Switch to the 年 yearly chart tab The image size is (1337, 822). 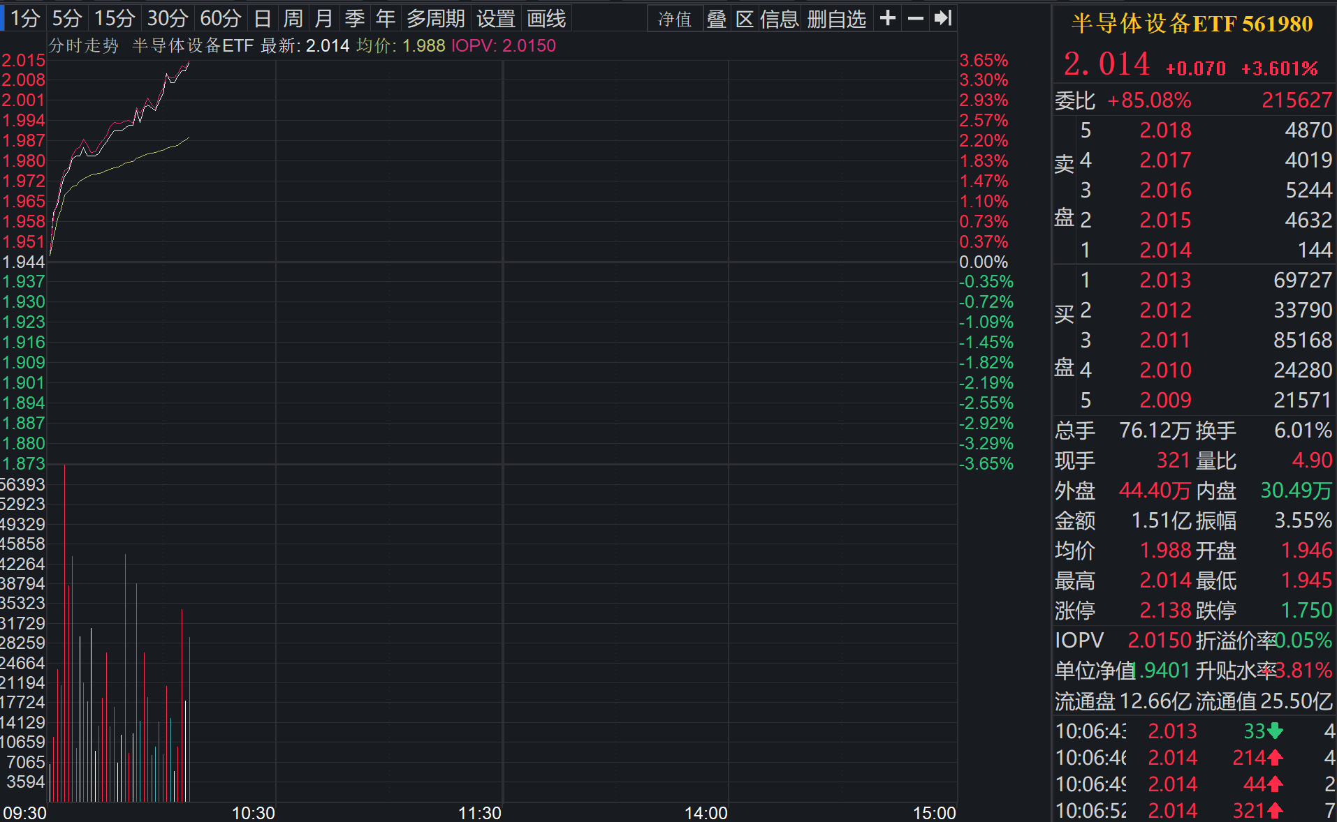pyautogui.click(x=386, y=19)
